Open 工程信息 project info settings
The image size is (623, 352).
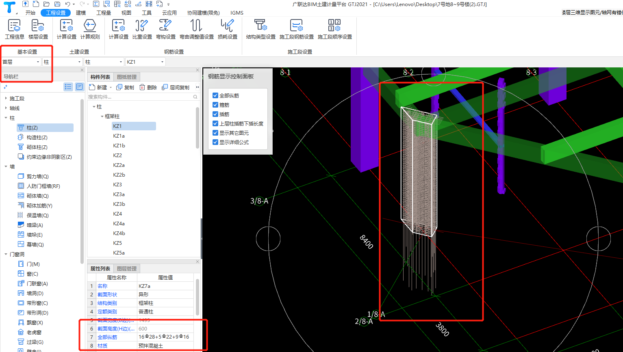[15, 29]
